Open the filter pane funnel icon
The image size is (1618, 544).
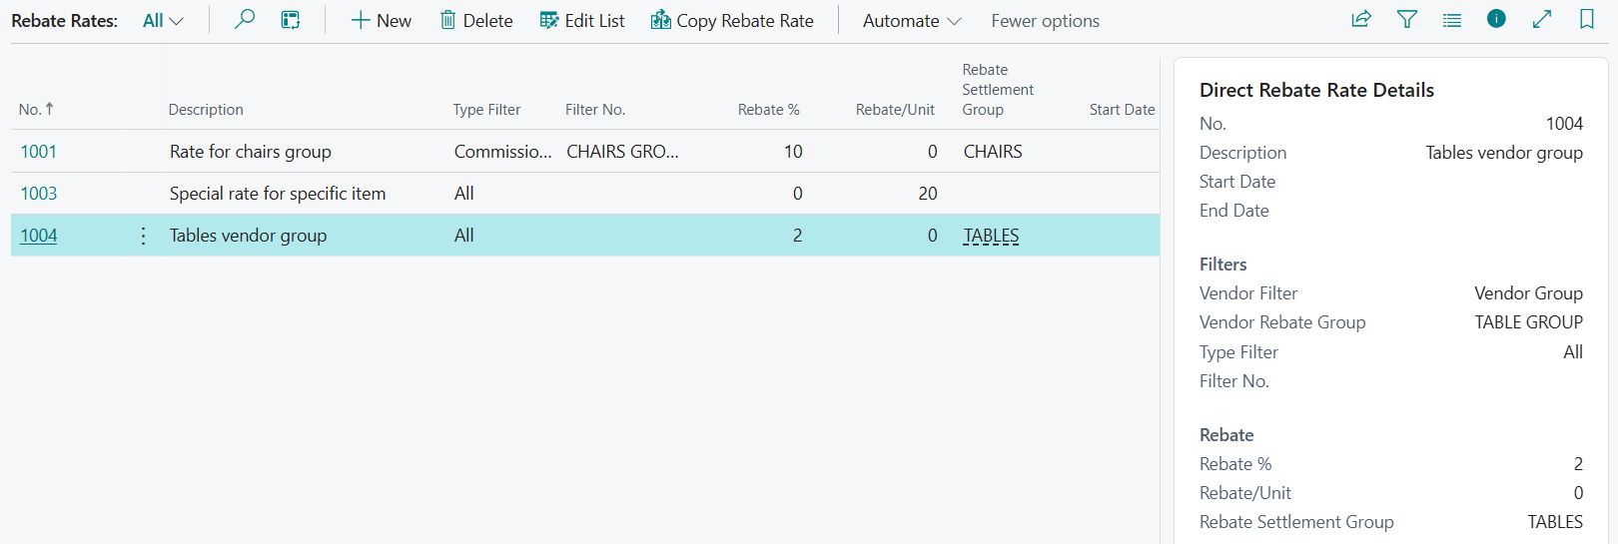click(1406, 20)
